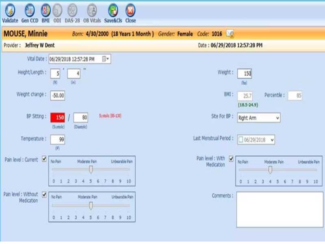Viewport: 325px width, 244px height.
Task: Click the Comments text box
Action: coord(279,209)
